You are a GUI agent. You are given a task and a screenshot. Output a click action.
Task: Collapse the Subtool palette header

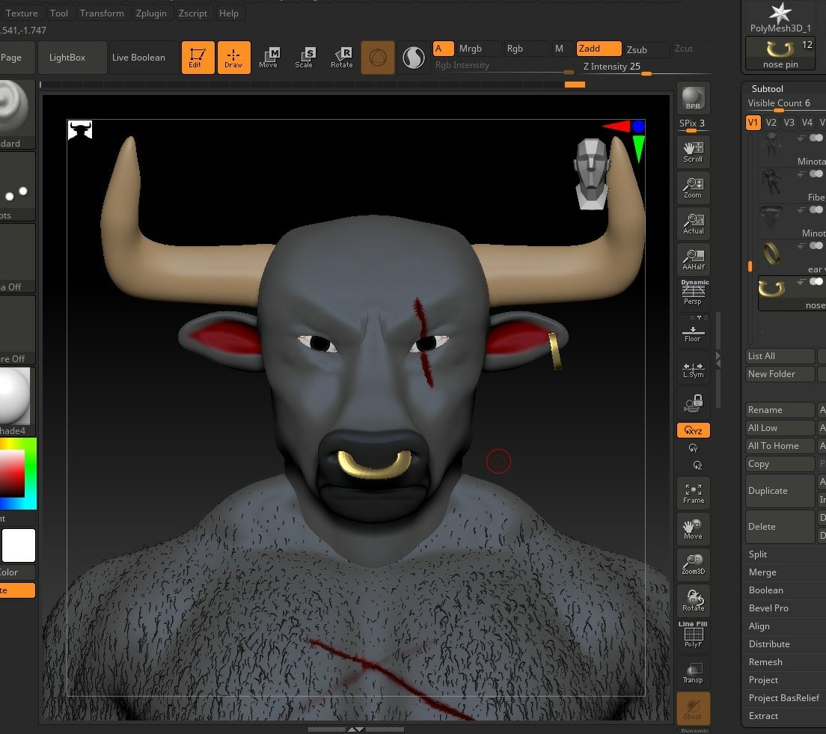(x=767, y=88)
